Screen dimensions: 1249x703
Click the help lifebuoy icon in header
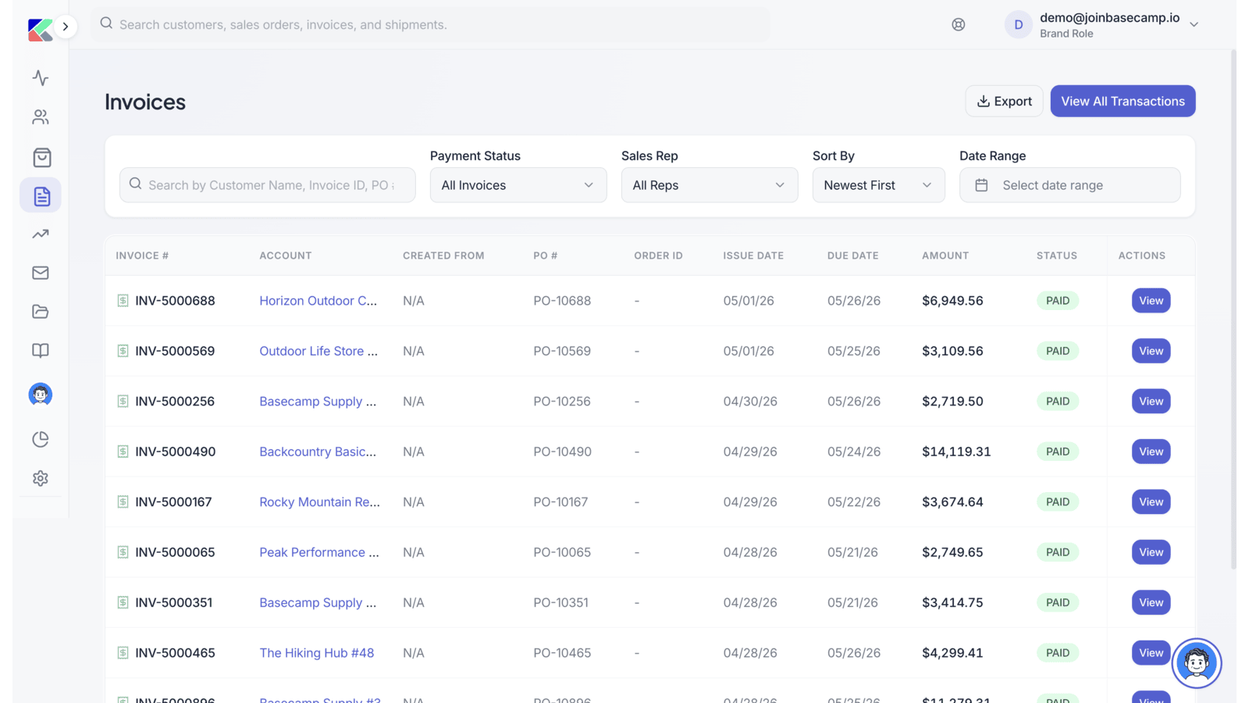(x=959, y=25)
